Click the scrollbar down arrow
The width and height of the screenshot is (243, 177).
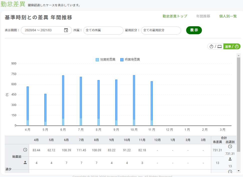[x=238, y=171]
